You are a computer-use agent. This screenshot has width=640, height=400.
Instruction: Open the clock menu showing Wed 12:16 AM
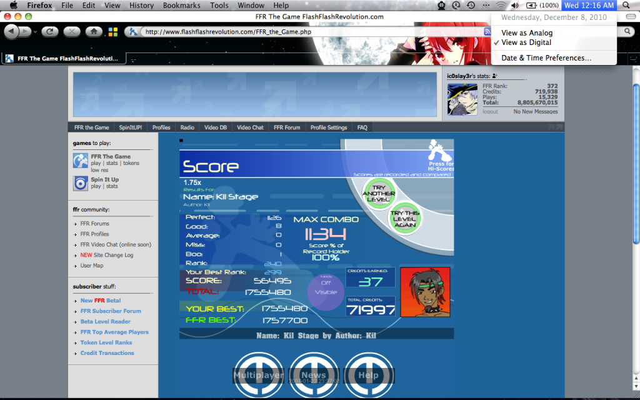coord(589,6)
